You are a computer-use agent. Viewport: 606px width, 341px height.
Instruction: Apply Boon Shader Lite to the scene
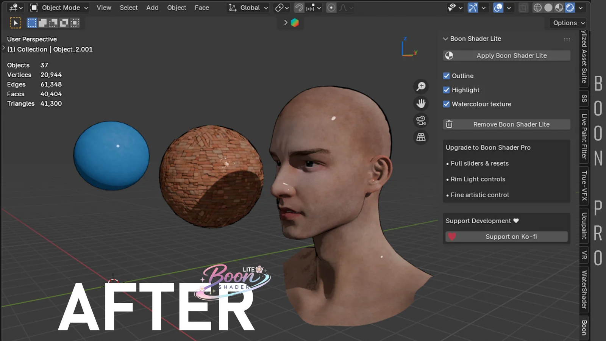pos(506,55)
